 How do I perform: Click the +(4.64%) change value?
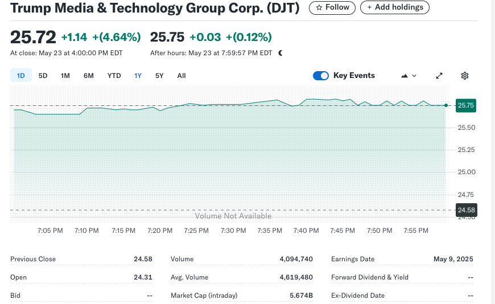point(117,37)
